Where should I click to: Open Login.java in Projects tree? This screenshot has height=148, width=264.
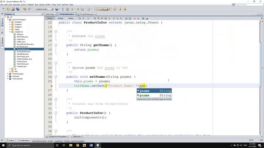(21, 39)
